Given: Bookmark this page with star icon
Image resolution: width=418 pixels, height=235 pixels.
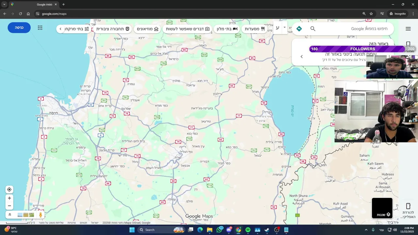Looking at the screenshot, I should (x=371, y=14).
